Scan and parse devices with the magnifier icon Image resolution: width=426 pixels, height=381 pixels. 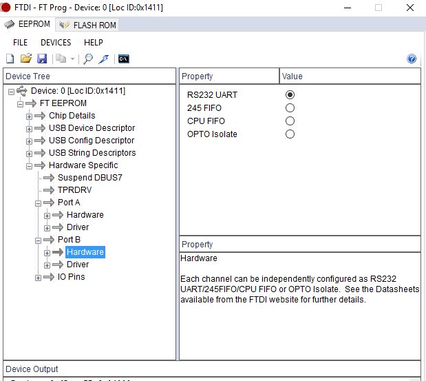click(88, 59)
